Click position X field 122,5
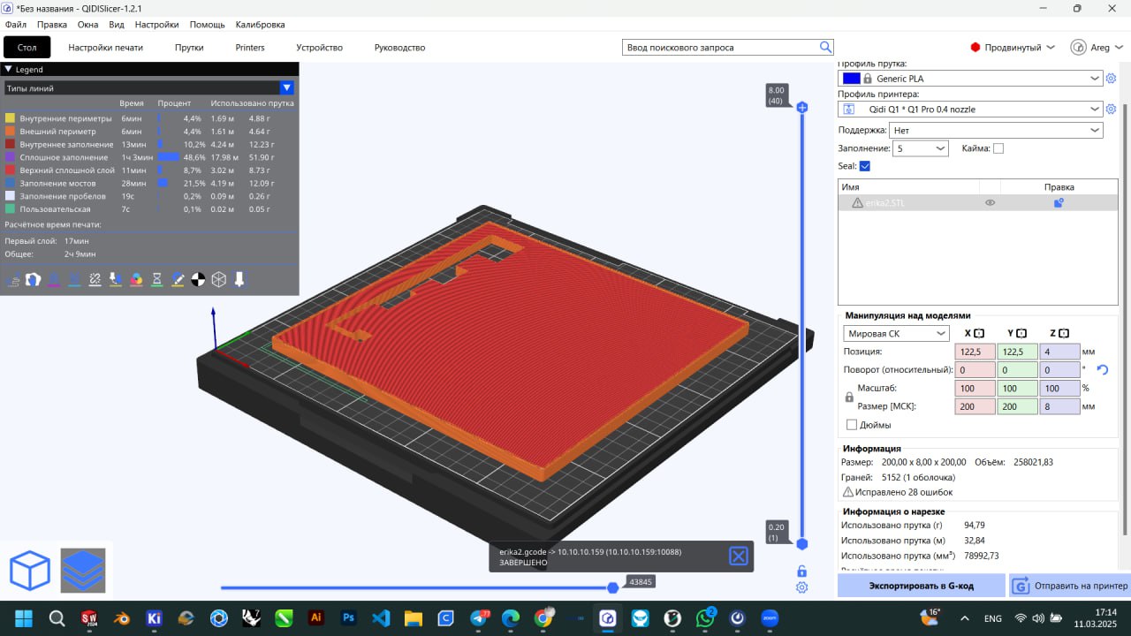Screen dimensions: 1131x636 tap(974, 352)
